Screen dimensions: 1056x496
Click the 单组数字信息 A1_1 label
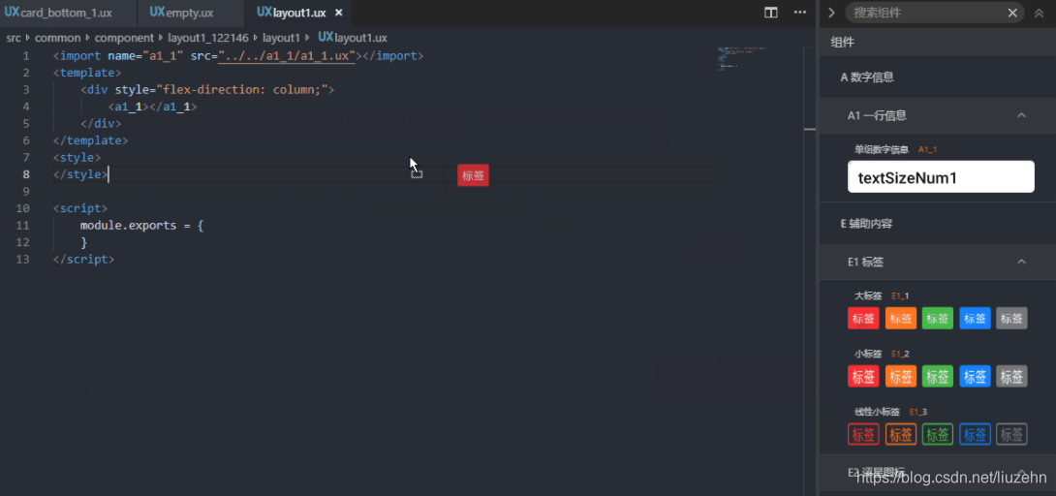pyautogui.click(x=896, y=149)
